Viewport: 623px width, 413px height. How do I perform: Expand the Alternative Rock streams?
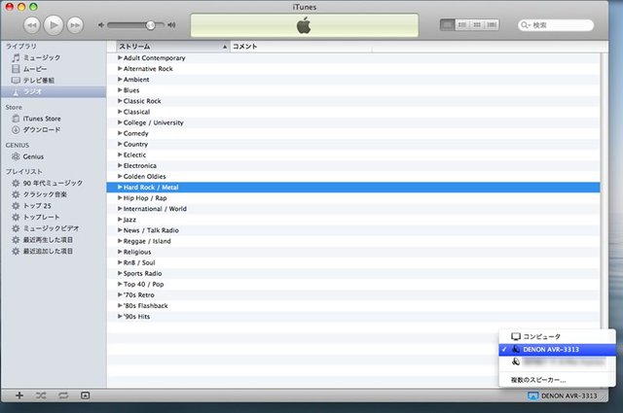(x=120, y=68)
